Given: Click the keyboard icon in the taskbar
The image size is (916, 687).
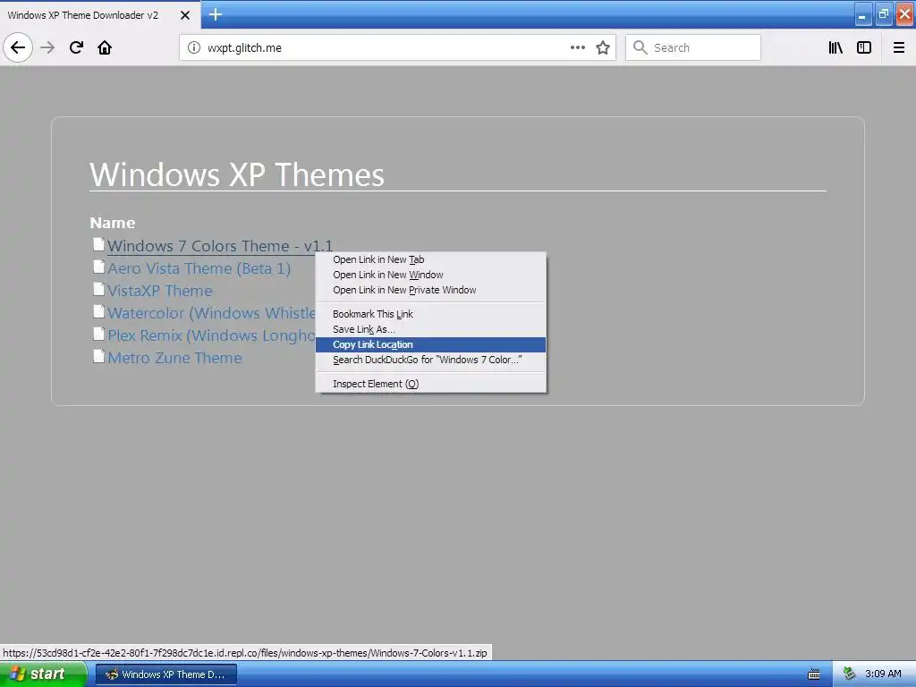Looking at the screenshot, I should pyautogui.click(x=814, y=674).
